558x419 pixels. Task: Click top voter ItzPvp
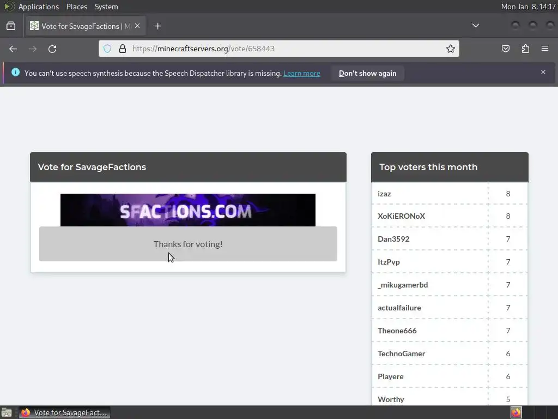tap(389, 262)
